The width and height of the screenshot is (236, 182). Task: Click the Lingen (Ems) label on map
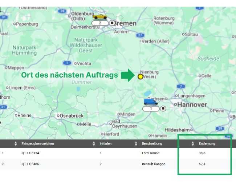click(22, 88)
